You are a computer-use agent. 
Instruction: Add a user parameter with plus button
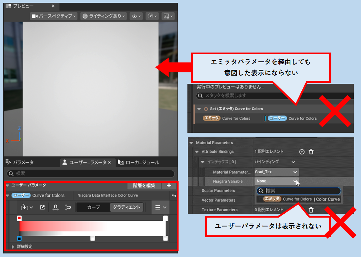pos(169,185)
